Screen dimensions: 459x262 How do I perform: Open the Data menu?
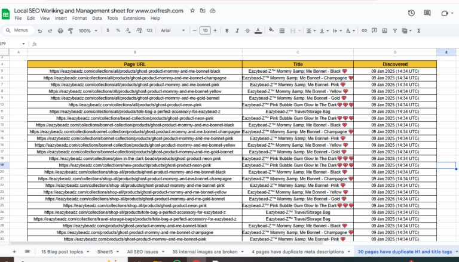click(x=97, y=18)
